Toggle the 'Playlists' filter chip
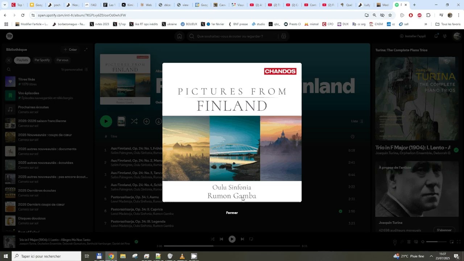This screenshot has width=464, height=261. (22, 60)
